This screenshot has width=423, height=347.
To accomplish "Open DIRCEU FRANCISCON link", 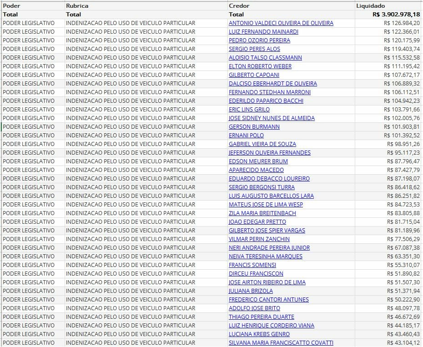I will point(256,274).
